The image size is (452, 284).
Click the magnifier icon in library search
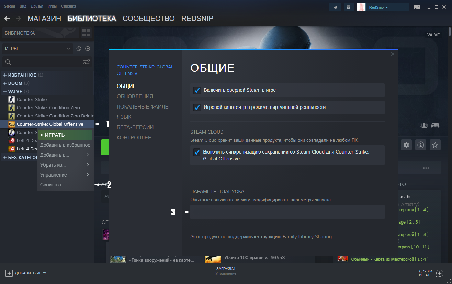(8, 62)
